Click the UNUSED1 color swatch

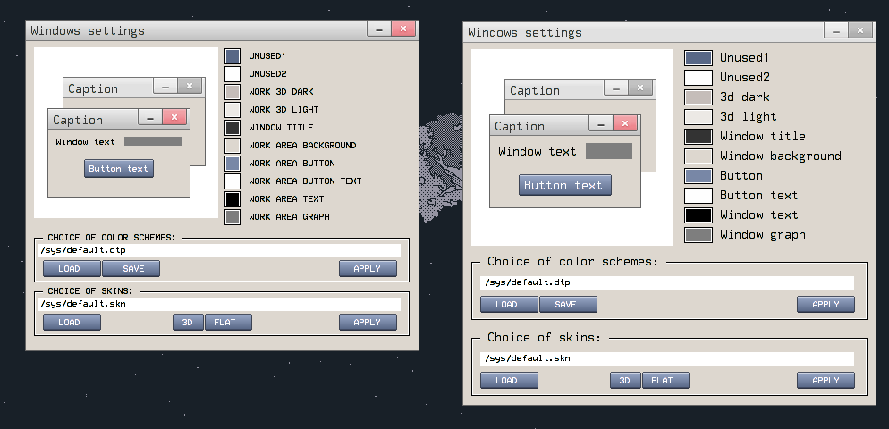point(233,56)
